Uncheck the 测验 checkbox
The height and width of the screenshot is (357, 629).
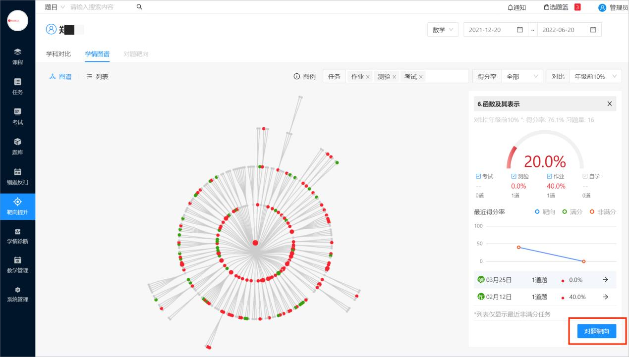point(514,176)
